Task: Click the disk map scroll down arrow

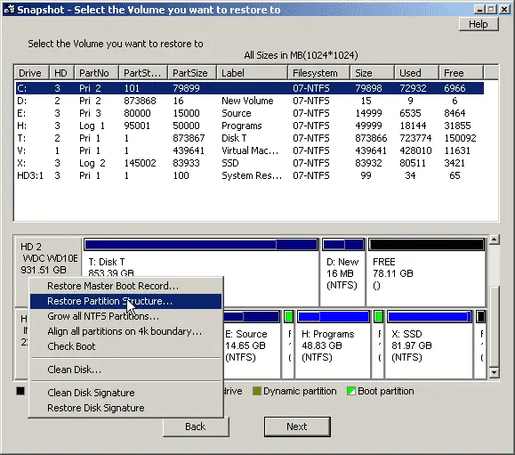Action: (x=494, y=372)
